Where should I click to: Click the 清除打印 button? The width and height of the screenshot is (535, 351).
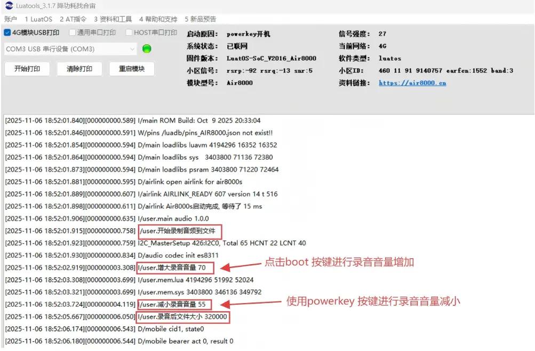(79, 69)
